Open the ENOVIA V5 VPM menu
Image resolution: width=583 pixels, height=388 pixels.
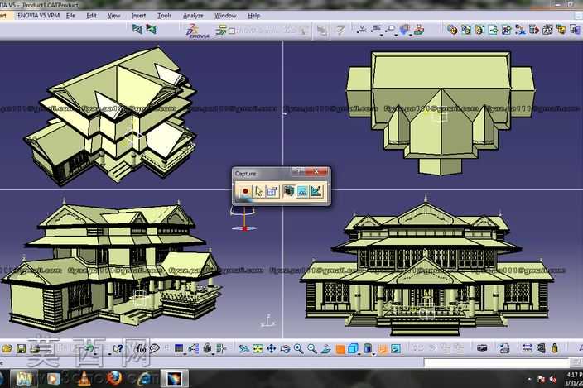39,16
